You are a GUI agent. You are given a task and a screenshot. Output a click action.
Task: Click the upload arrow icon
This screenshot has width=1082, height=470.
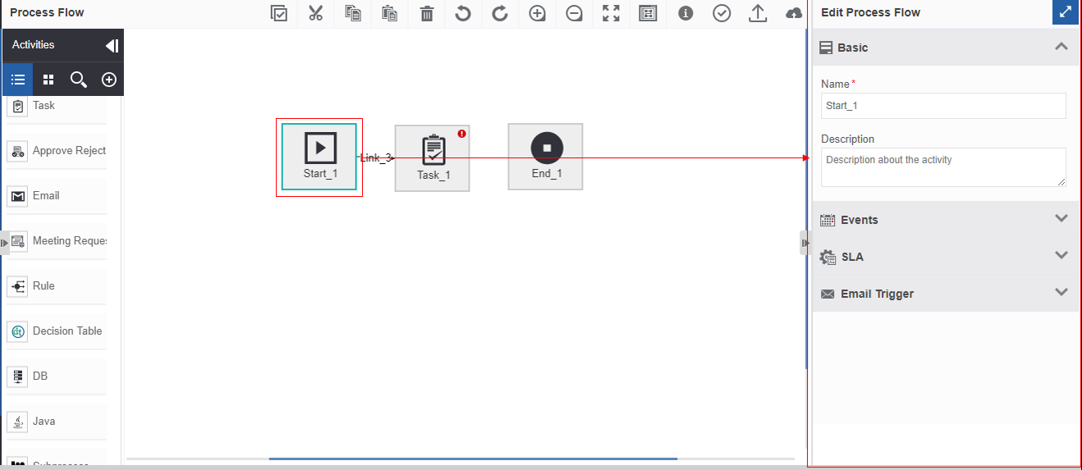click(759, 13)
